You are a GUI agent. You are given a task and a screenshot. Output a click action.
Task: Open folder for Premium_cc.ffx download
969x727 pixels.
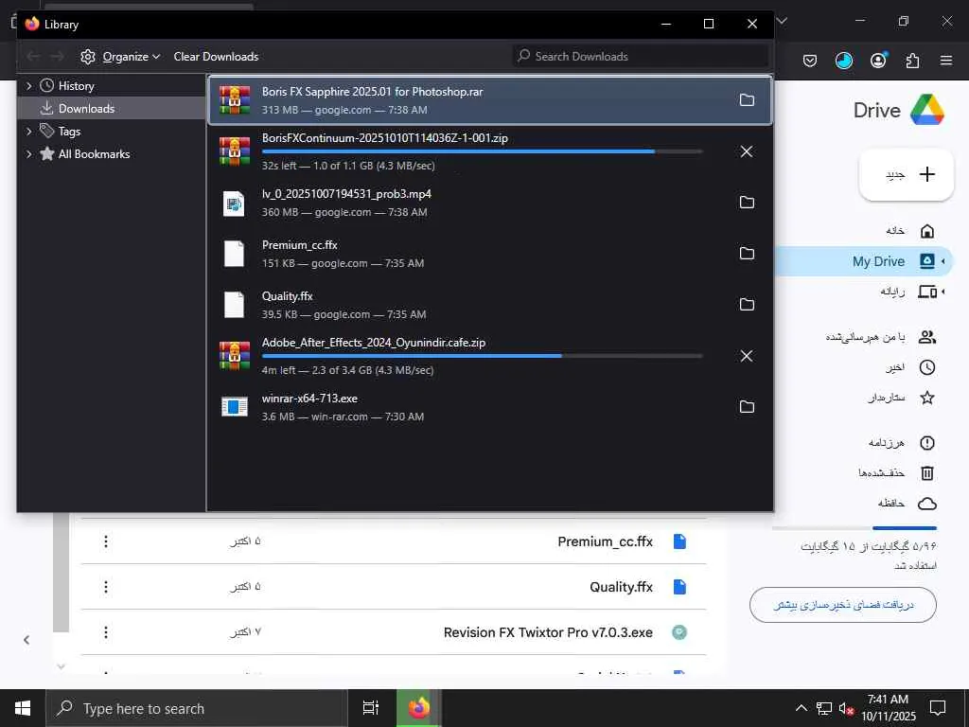pos(747,254)
